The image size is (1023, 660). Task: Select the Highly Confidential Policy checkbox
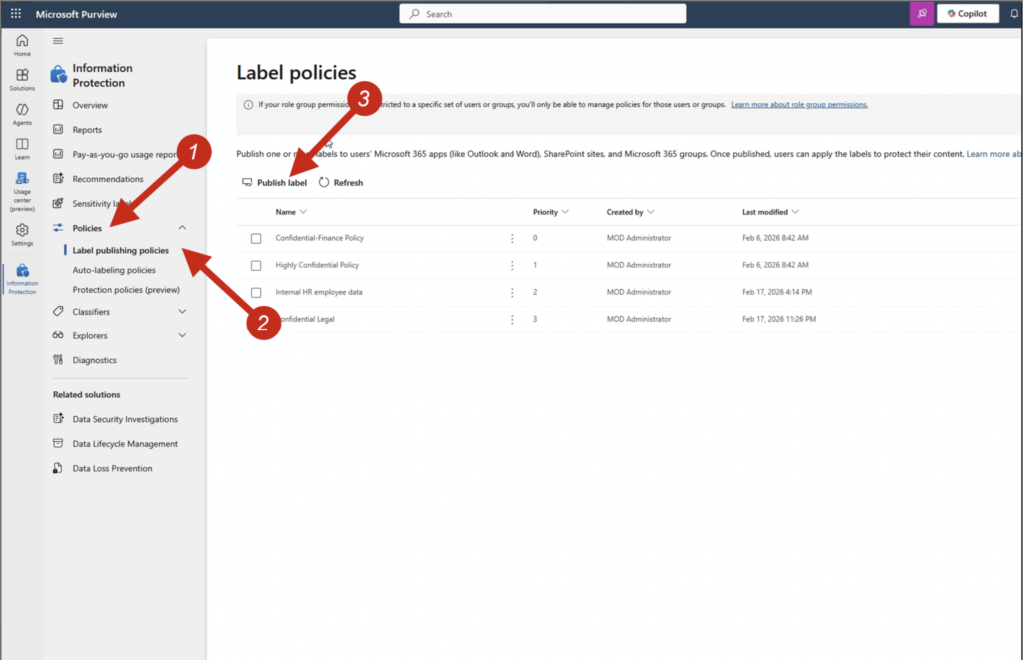(x=256, y=265)
